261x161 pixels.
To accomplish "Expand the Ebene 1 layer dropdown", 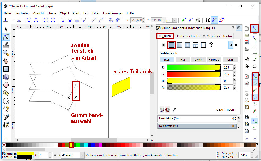I will click(x=82, y=155).
